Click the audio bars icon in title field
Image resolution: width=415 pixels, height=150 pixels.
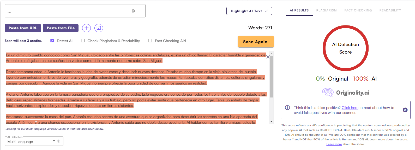click(134, 11)
